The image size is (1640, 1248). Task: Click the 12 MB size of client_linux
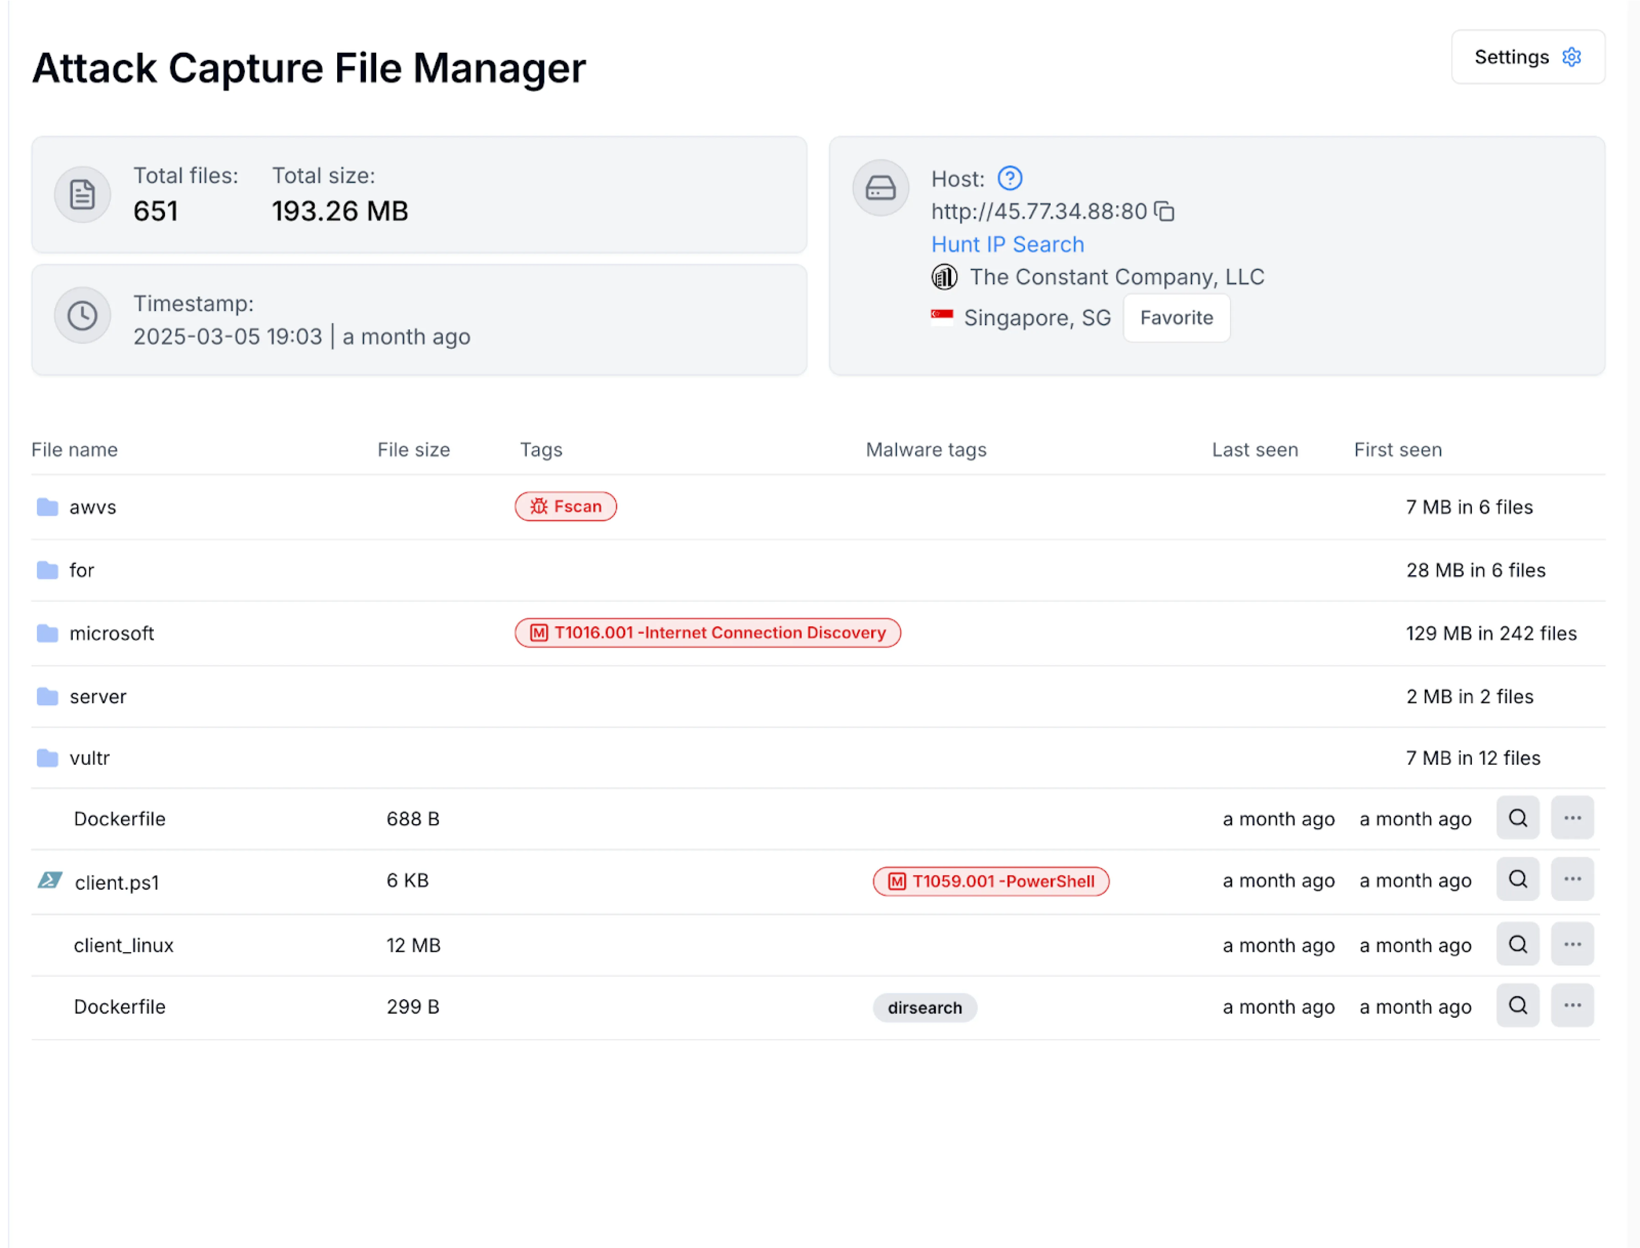[413, 946]
